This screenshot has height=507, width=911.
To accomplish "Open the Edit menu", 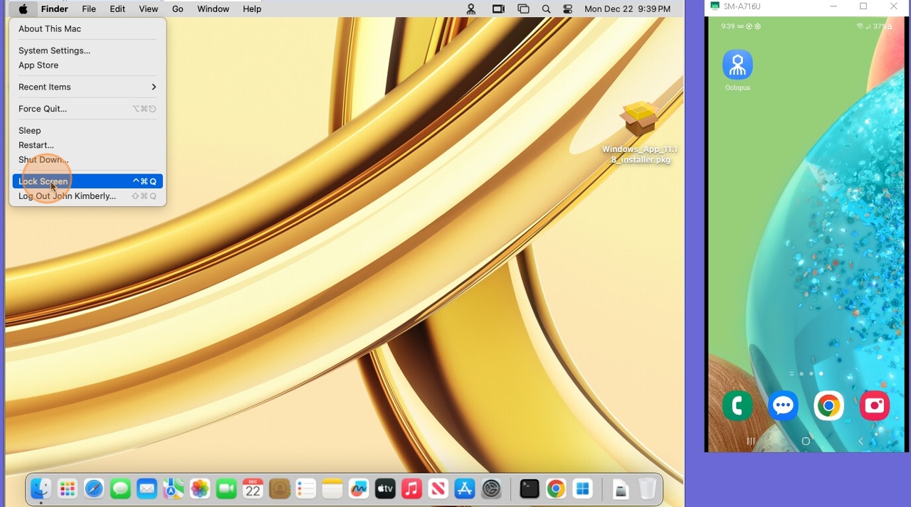I will pyautogui.click(x=117, y=9).
